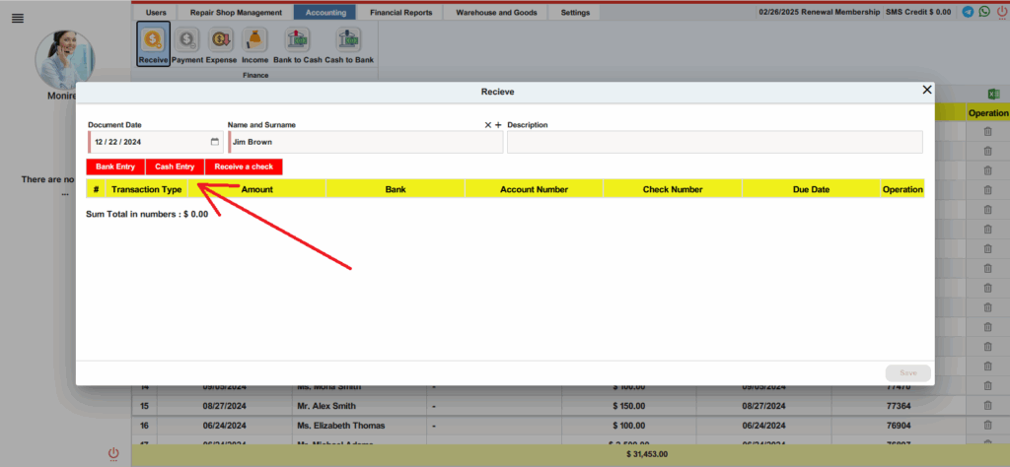The image size is (1010, 467).
Task: Select the Ms. Elizabeth Thomas cell
Action: point(359,426)
